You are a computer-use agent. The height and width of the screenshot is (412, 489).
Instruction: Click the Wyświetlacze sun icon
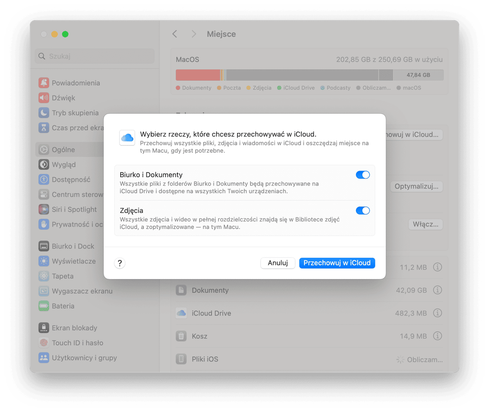click(44, 261)
